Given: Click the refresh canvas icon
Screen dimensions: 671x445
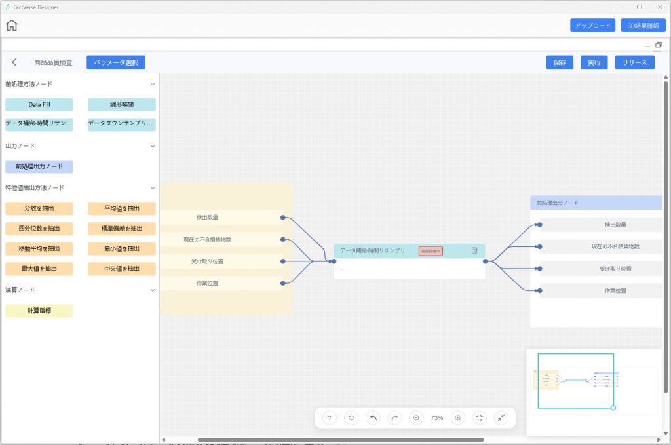Looking at the screenshot, I should click(351, 417).
